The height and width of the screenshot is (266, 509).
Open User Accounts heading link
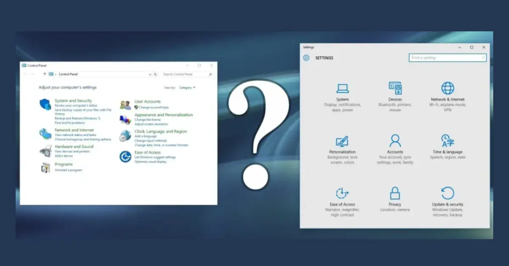tap(148, 102)
